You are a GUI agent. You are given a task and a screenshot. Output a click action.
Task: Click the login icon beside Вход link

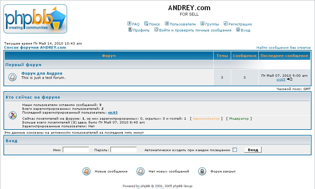238,30
